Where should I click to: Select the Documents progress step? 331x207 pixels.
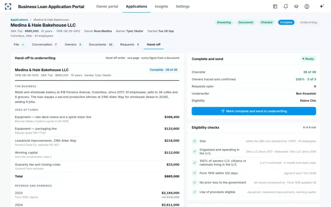pyautogui.click(x=246, y=22)
